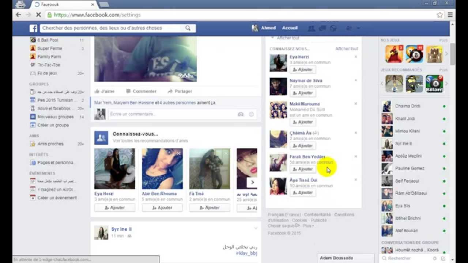The width and height of the screenshot is (468, 263).
Task: Go back with the browser back arrow
Action: coord(18,15)
